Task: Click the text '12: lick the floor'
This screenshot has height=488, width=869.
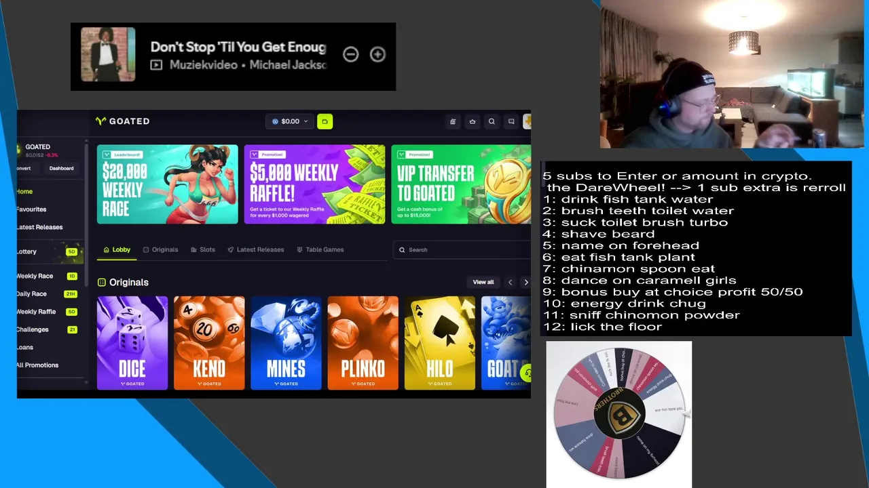Action: tap(602, 327)
